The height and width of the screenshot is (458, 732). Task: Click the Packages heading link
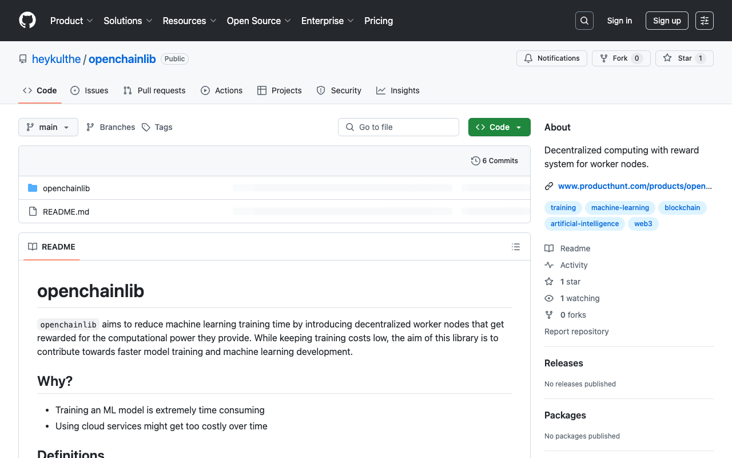coord(565,415)
